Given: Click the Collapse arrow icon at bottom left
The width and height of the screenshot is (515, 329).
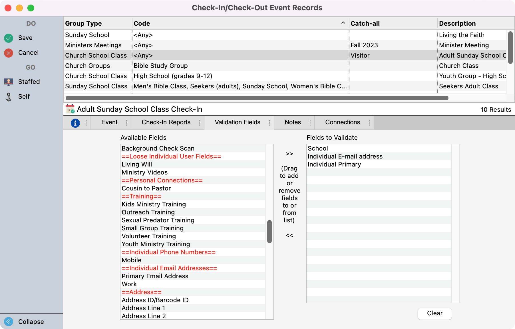Looking at the screenshot, I should [x=8, y=322].
